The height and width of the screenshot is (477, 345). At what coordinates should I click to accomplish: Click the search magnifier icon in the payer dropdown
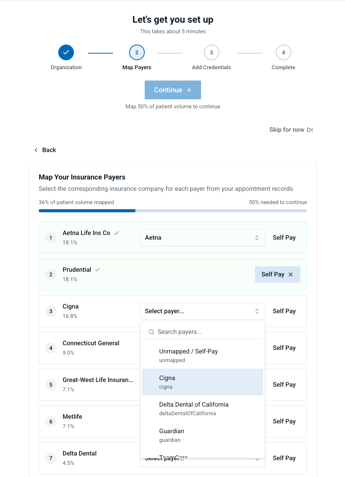tap(151, 332)
